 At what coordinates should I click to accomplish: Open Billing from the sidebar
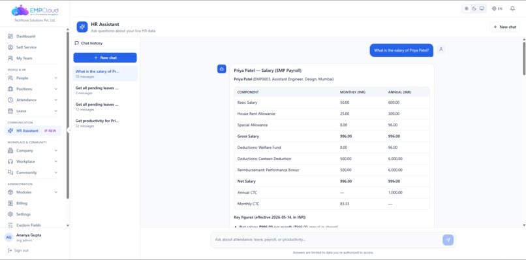tap(22, 203)
